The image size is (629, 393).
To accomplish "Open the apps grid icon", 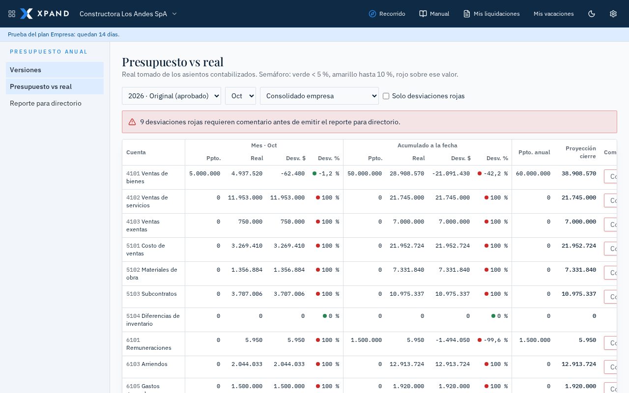I will [x=12, y=14].
